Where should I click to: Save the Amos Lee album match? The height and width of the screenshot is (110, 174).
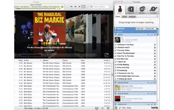point(152,104)
